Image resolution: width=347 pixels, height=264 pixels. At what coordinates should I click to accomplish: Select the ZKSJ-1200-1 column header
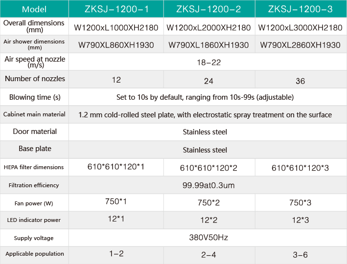tap(116, 9)
